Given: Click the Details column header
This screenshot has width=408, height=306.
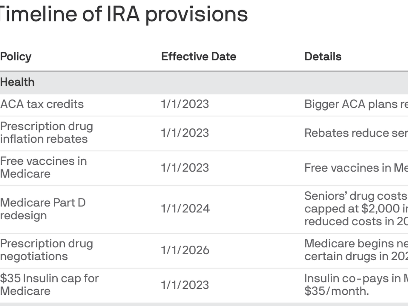Looking at the screenshot, I should pyautogui.click(x=323, y=56).
